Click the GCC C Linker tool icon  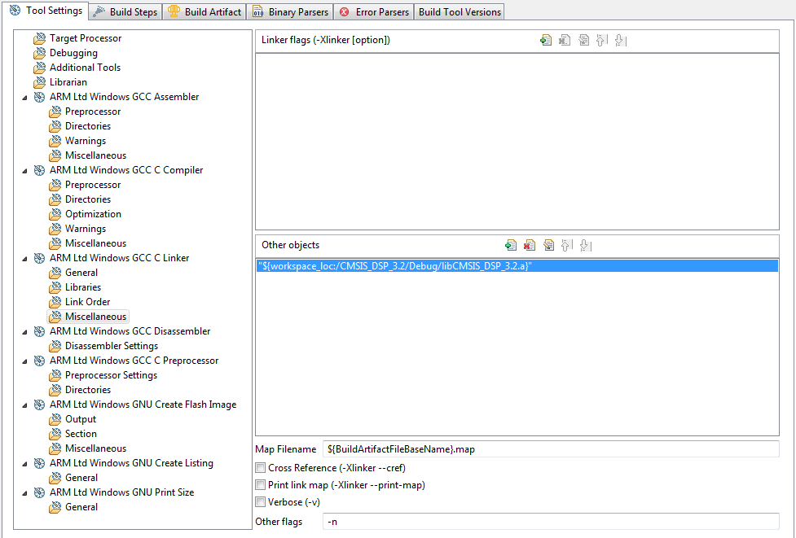[x=40, y=258]
